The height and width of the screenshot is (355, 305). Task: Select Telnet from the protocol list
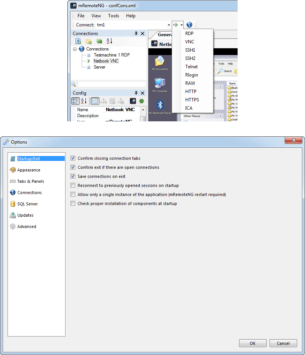(x=191, y=66)
